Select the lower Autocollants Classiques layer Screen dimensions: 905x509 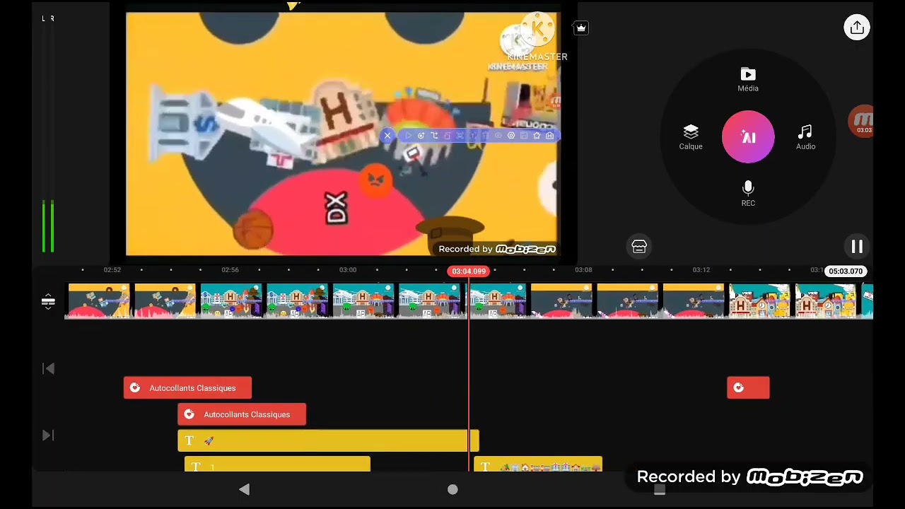point(242,414)
